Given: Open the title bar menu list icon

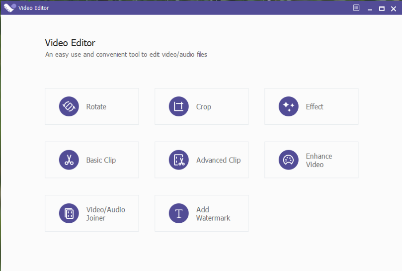Looking at the screenshot, I should click(x=356, y=8).
